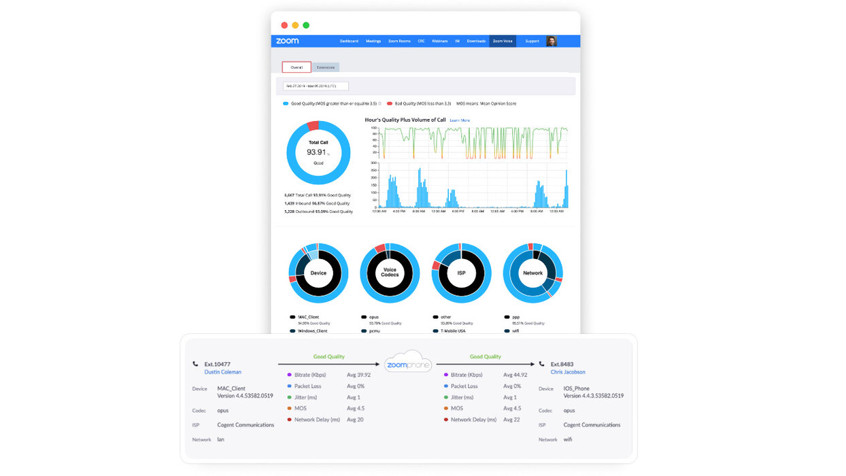Viewport: 846px width, 476px height.
Task: Click phone icon beside Ext.8483
Action: tap(542, 364)
